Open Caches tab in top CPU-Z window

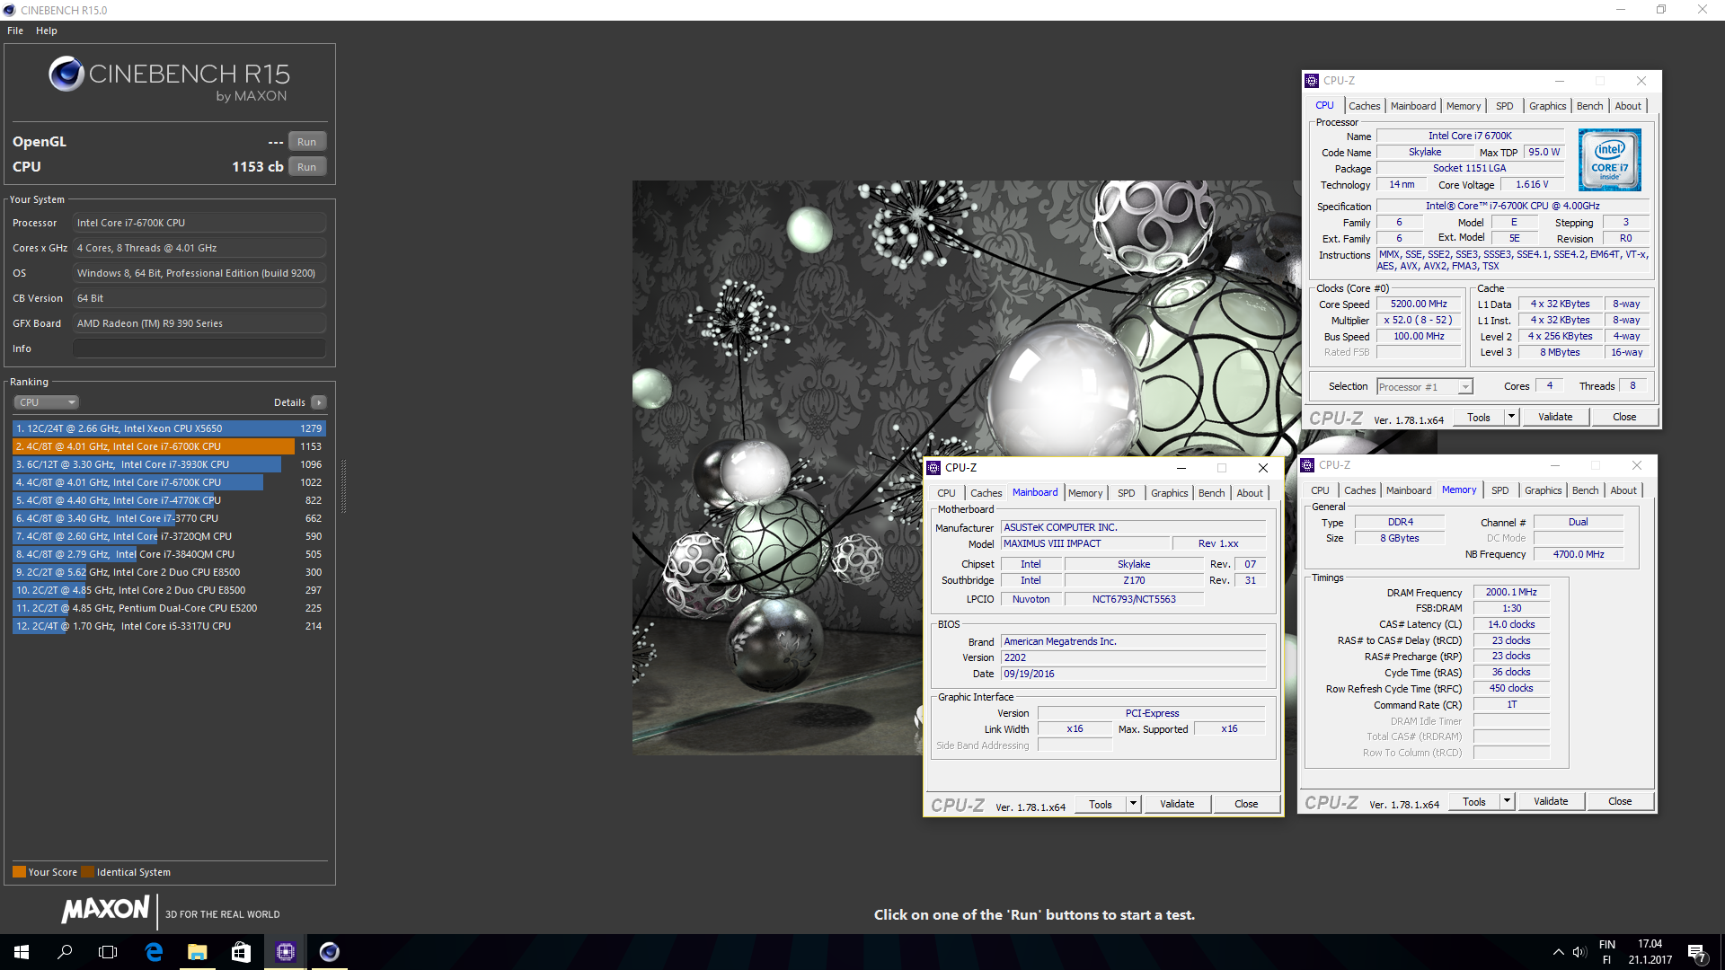[x=1364, y=106]
